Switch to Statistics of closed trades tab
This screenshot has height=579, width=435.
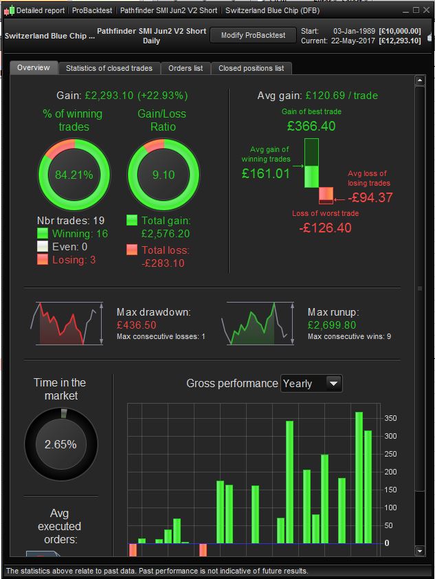pos(109,68)
